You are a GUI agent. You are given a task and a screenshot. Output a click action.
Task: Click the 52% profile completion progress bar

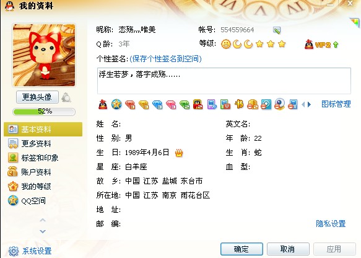point(44,112)
